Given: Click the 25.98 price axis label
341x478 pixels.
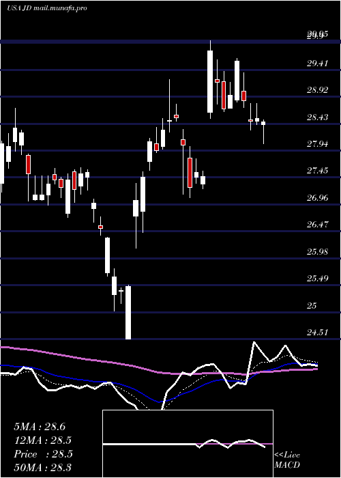Looking at the screenshot, I should coord(317,252).
